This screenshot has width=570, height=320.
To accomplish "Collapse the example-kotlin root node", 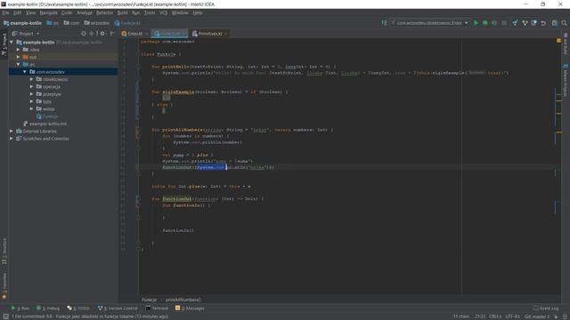I will pos(12,43).
